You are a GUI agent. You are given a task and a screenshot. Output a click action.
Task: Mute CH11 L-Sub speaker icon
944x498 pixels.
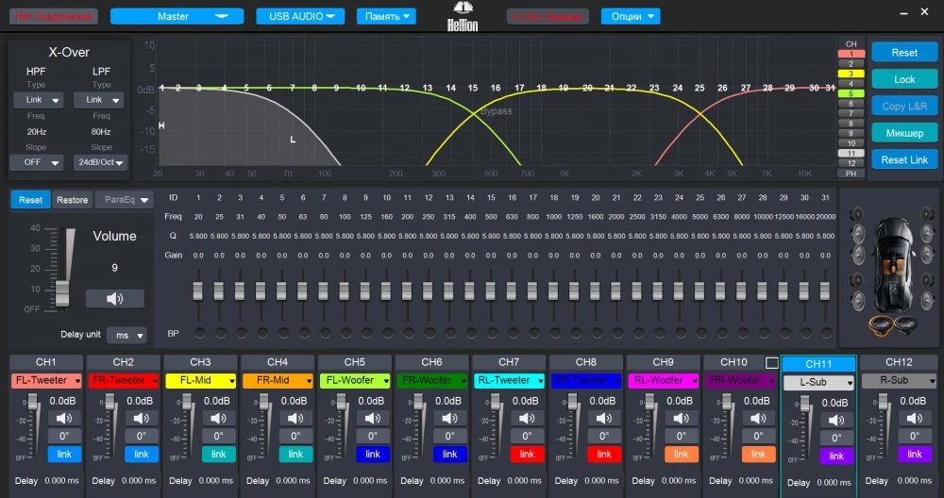[x=836, y=420]
